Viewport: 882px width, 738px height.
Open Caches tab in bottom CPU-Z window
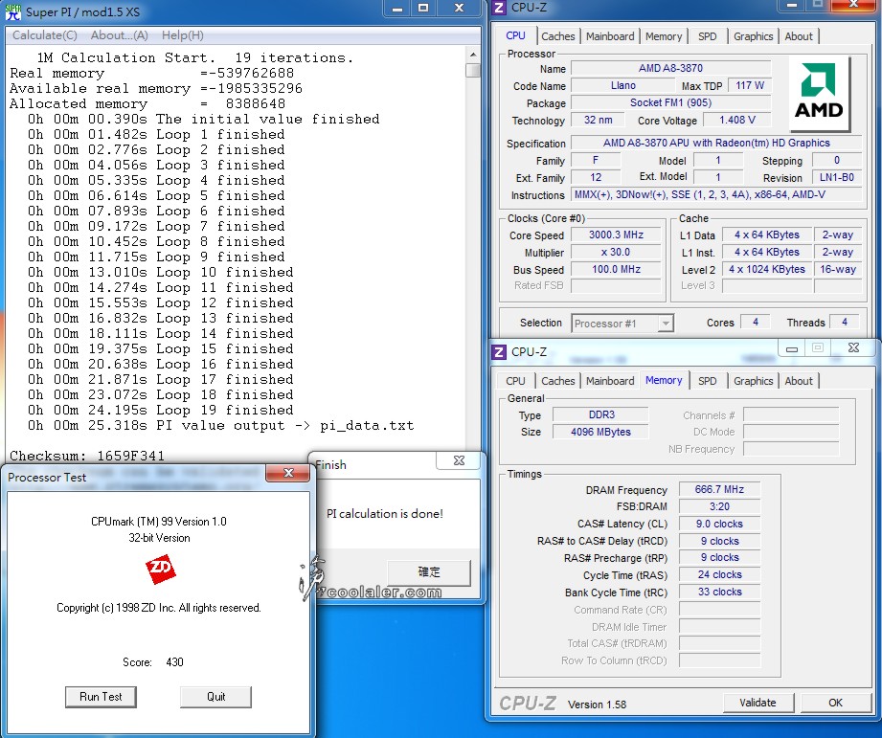point(558,381)
